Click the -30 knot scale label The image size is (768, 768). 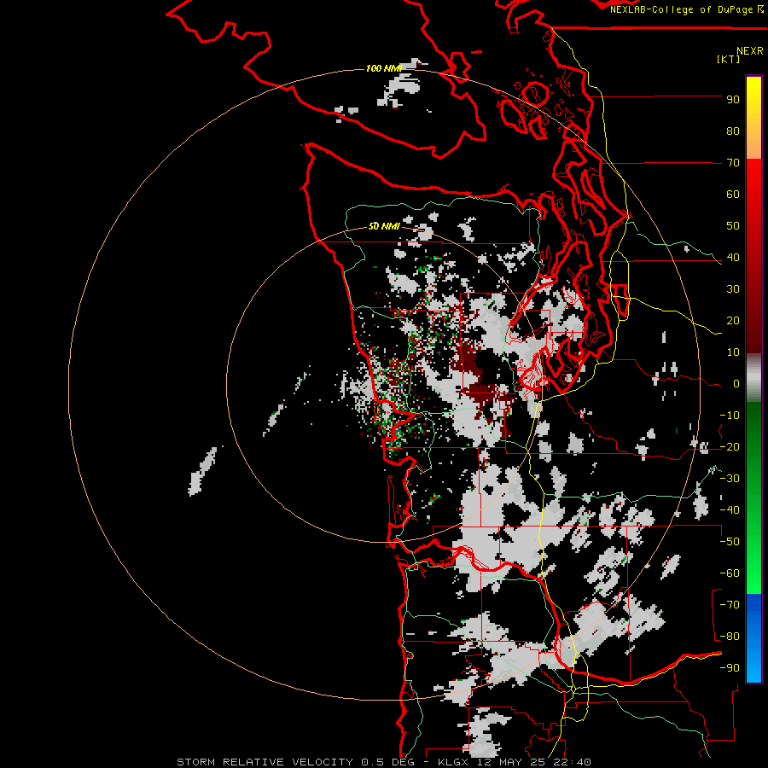(730, 479)
